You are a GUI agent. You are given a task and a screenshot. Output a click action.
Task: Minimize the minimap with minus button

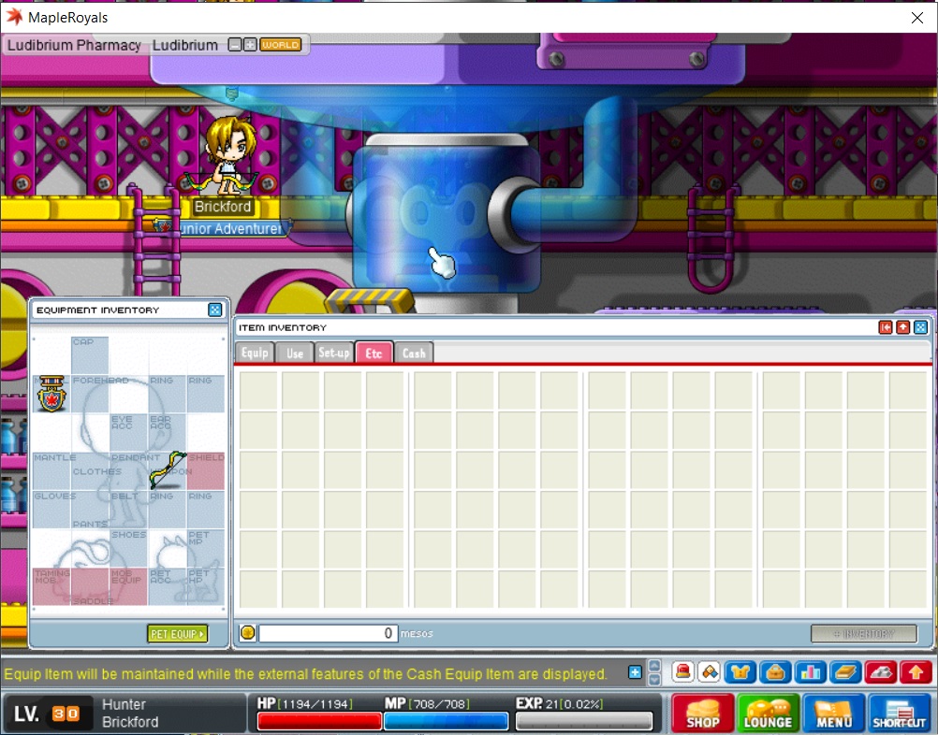coord(235,45)
